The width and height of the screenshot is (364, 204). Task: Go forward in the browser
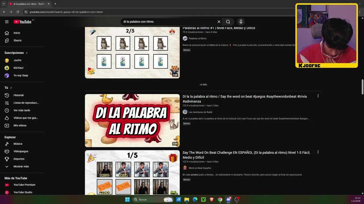point(11,12)
